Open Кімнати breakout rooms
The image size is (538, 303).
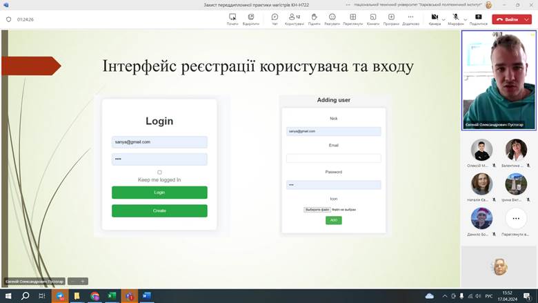pyautogui.click(x=372, y=19)
